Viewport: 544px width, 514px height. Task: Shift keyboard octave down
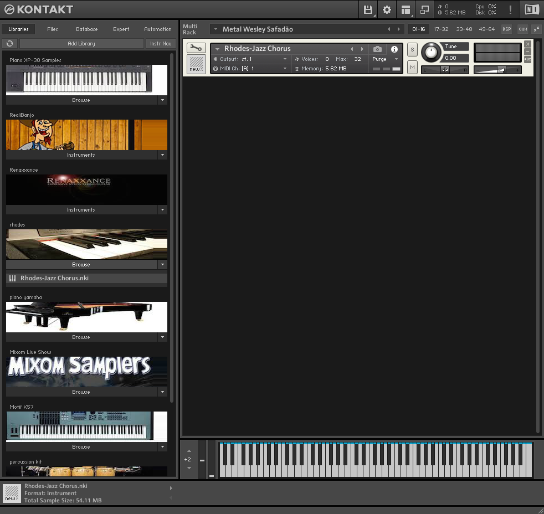tap(189, 468)
